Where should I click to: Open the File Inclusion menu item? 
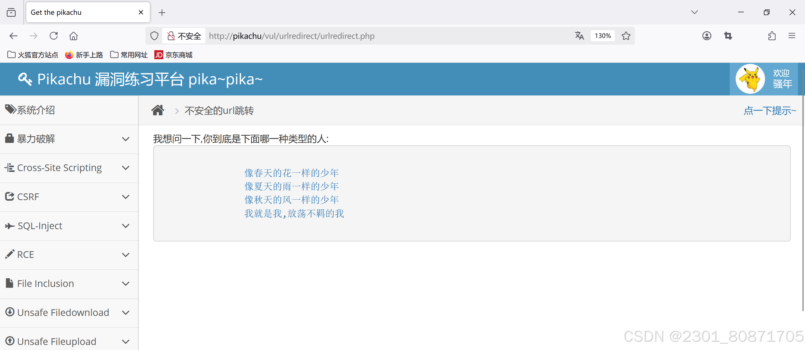tap(46, 284)
